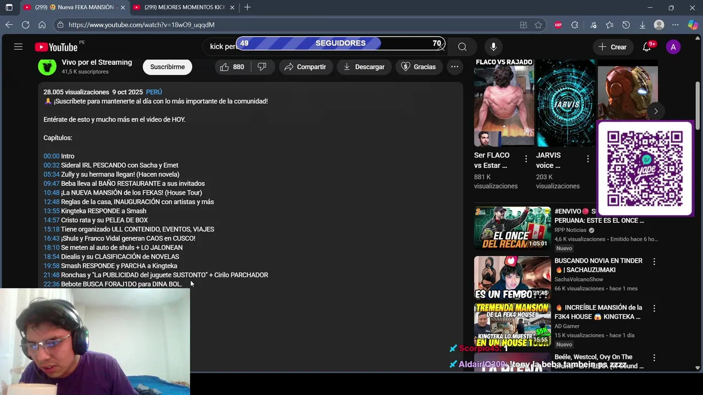703x395 pixels.
Task: Jump to chapter timestamp 18:54
Action: tap(51, 257)
